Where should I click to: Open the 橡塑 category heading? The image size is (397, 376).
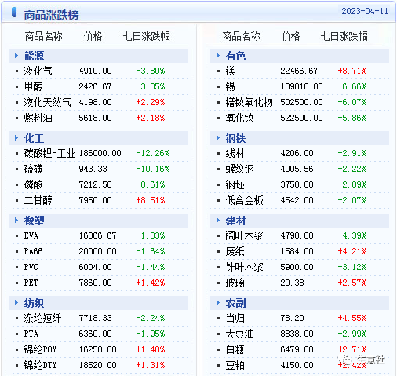click(x=34, y=221)
